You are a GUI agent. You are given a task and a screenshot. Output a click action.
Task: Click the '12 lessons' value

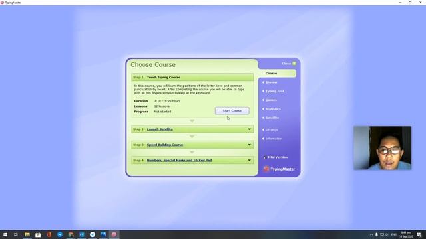[x=162, y=106]
